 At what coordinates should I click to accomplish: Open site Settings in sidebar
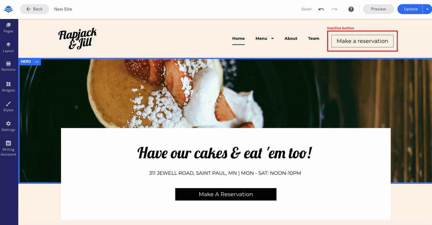(x=8, y=126)
